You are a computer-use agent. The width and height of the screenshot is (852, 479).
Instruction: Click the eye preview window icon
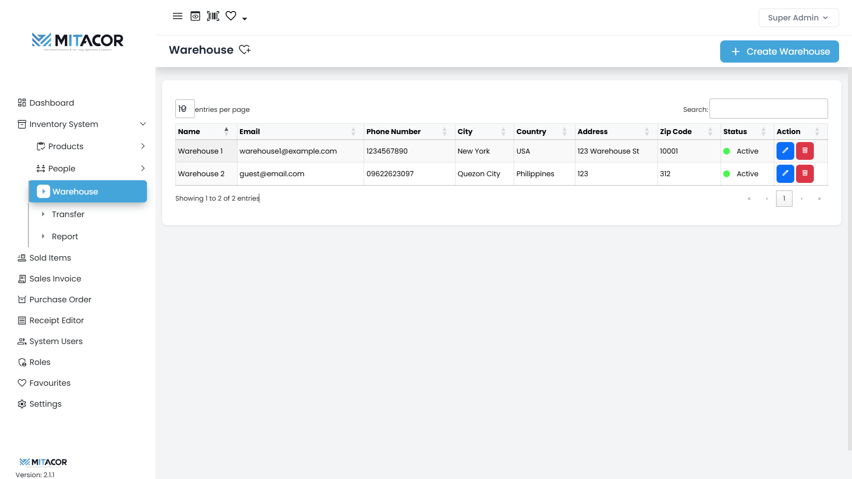(x=195, y=16)
